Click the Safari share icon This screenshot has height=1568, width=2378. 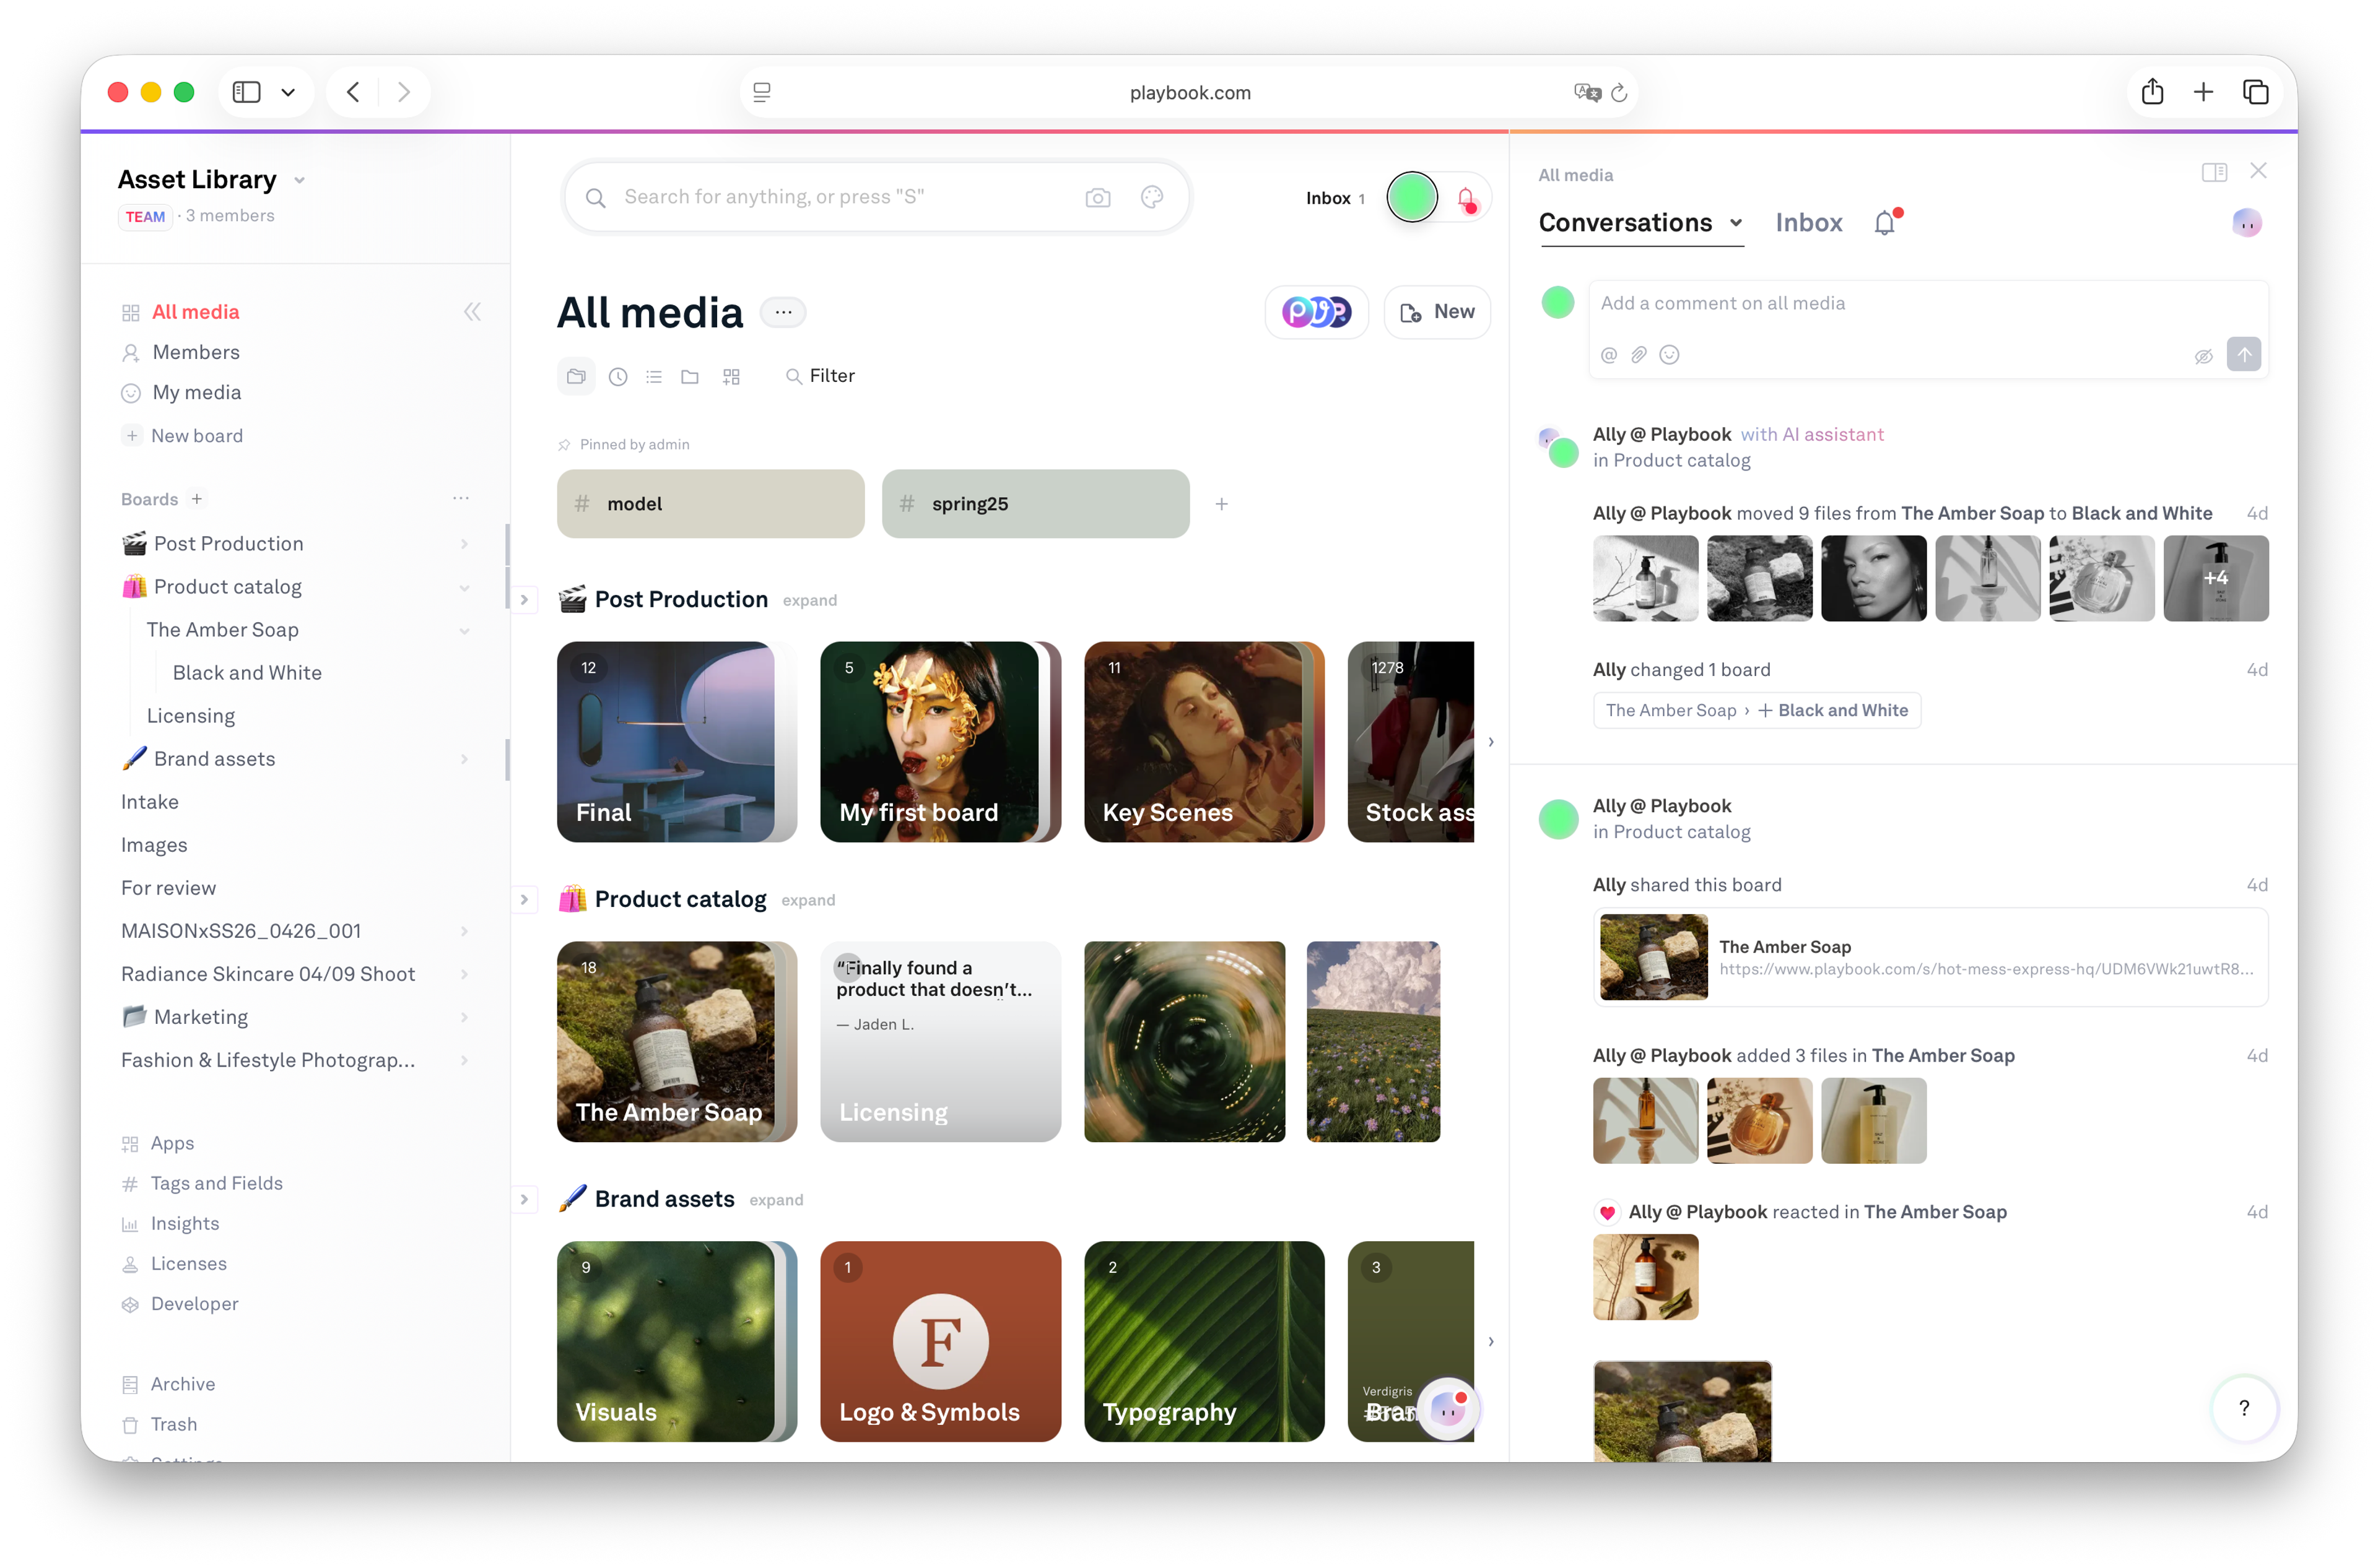coord(2152,92)
